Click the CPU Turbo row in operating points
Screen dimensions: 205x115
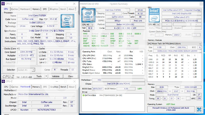(x=113, y=61)
